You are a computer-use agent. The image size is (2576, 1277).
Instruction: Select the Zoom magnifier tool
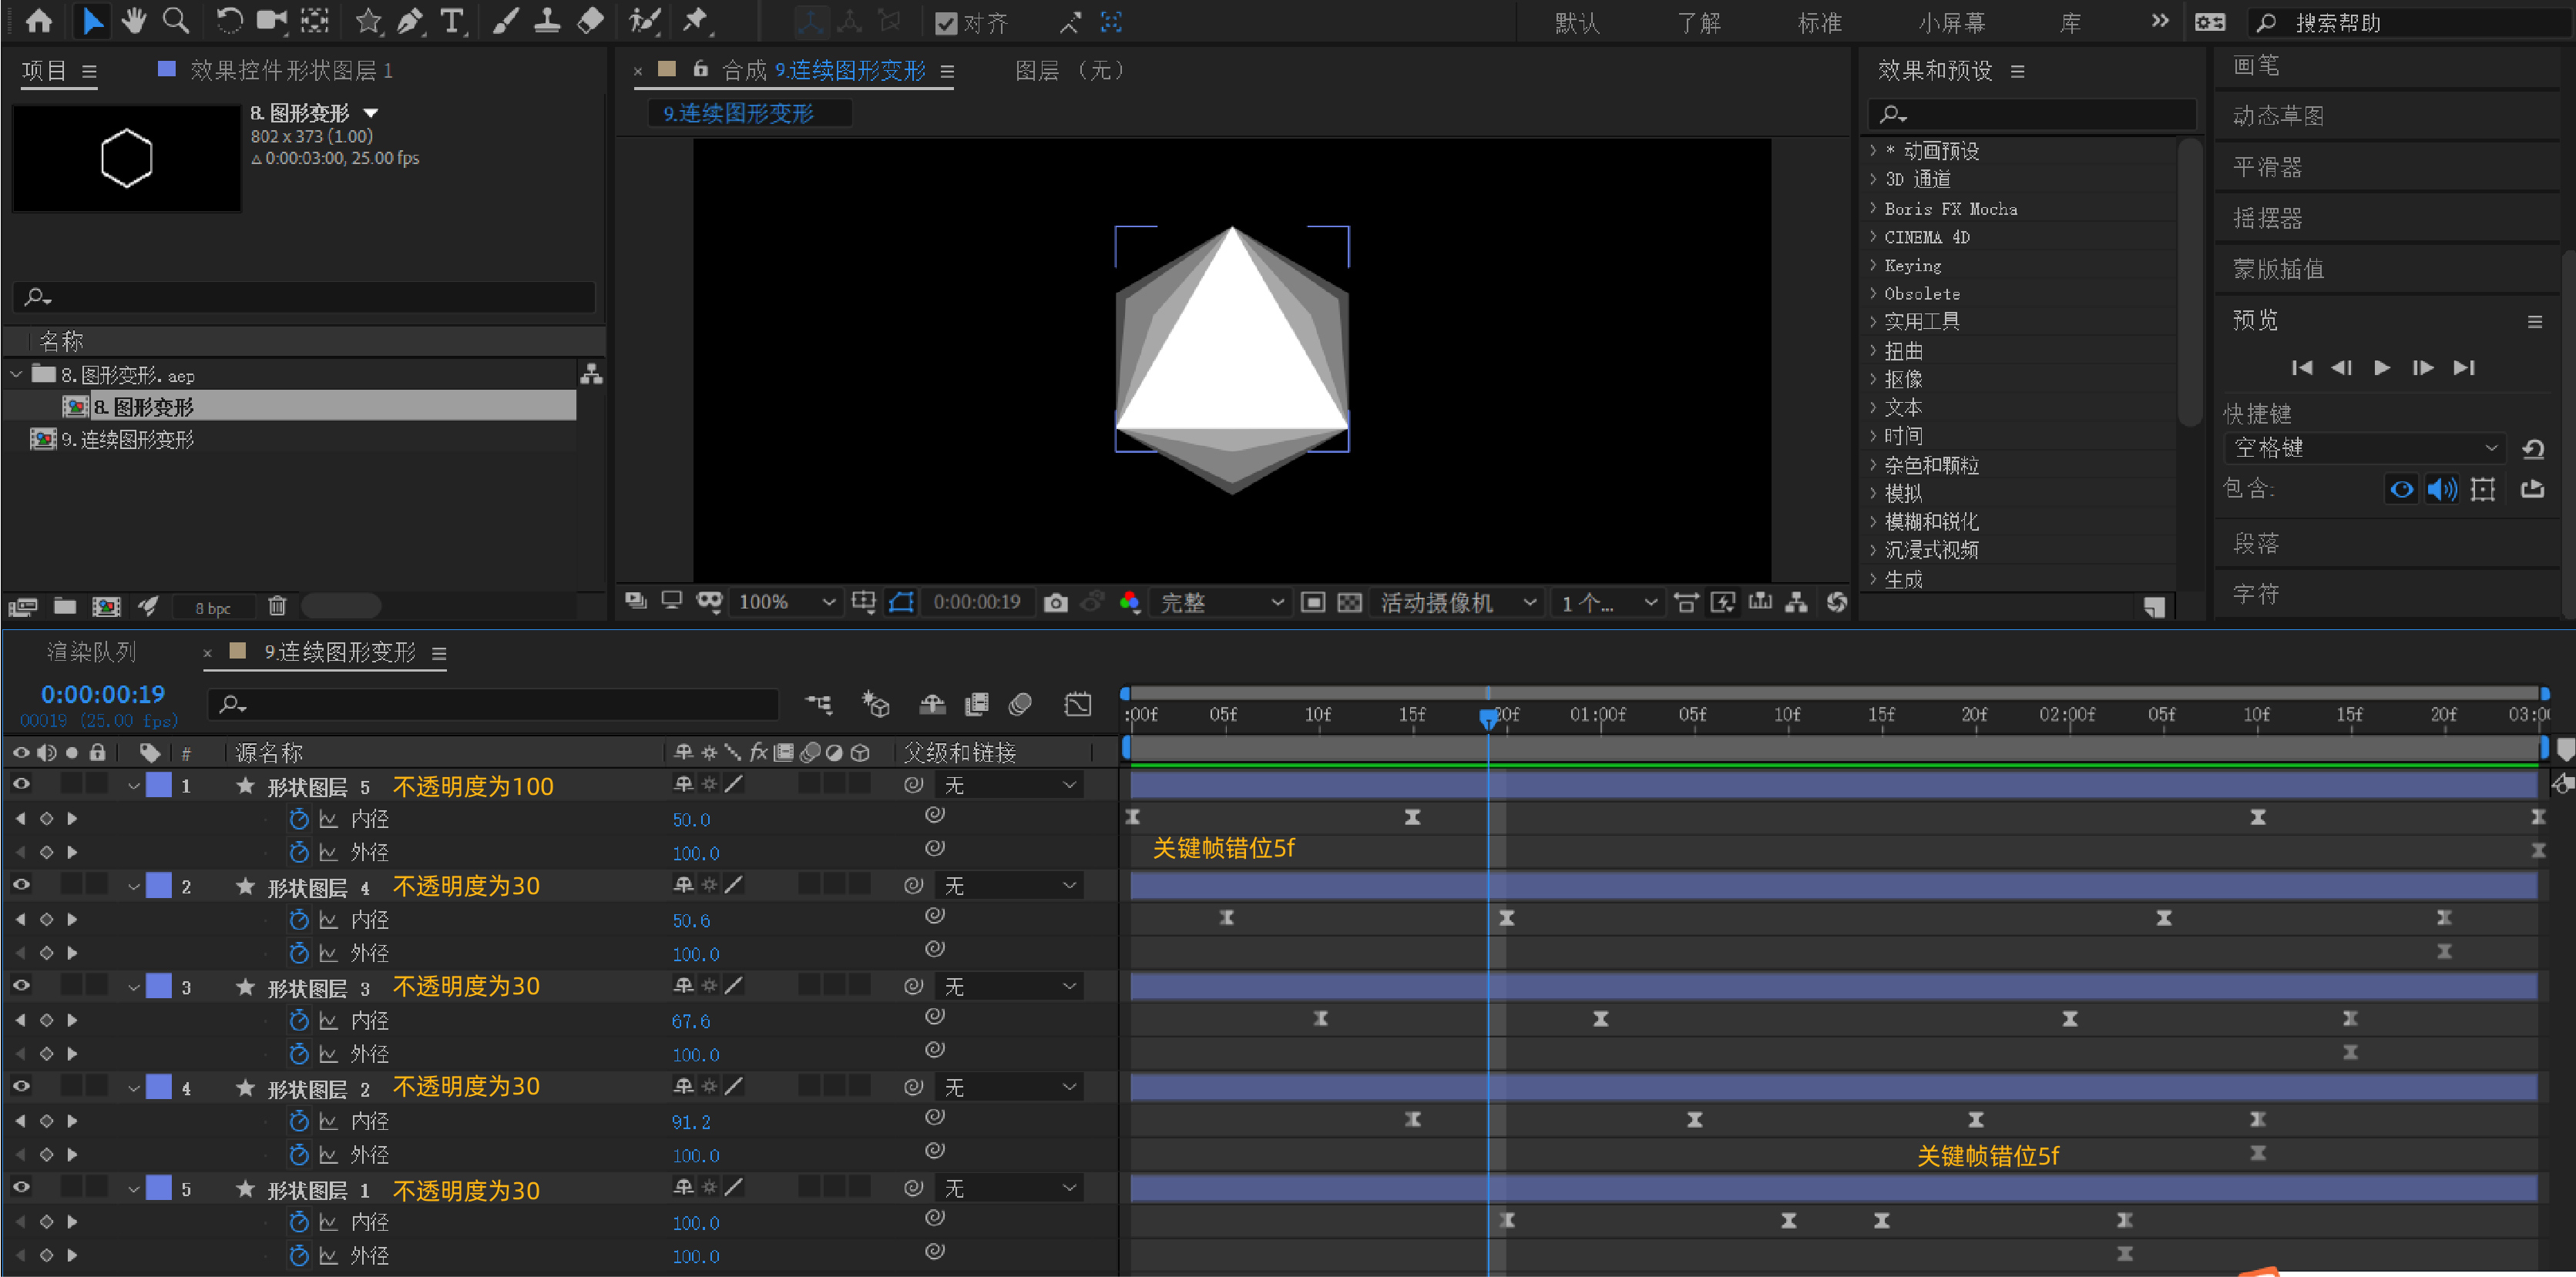(176, 21)
